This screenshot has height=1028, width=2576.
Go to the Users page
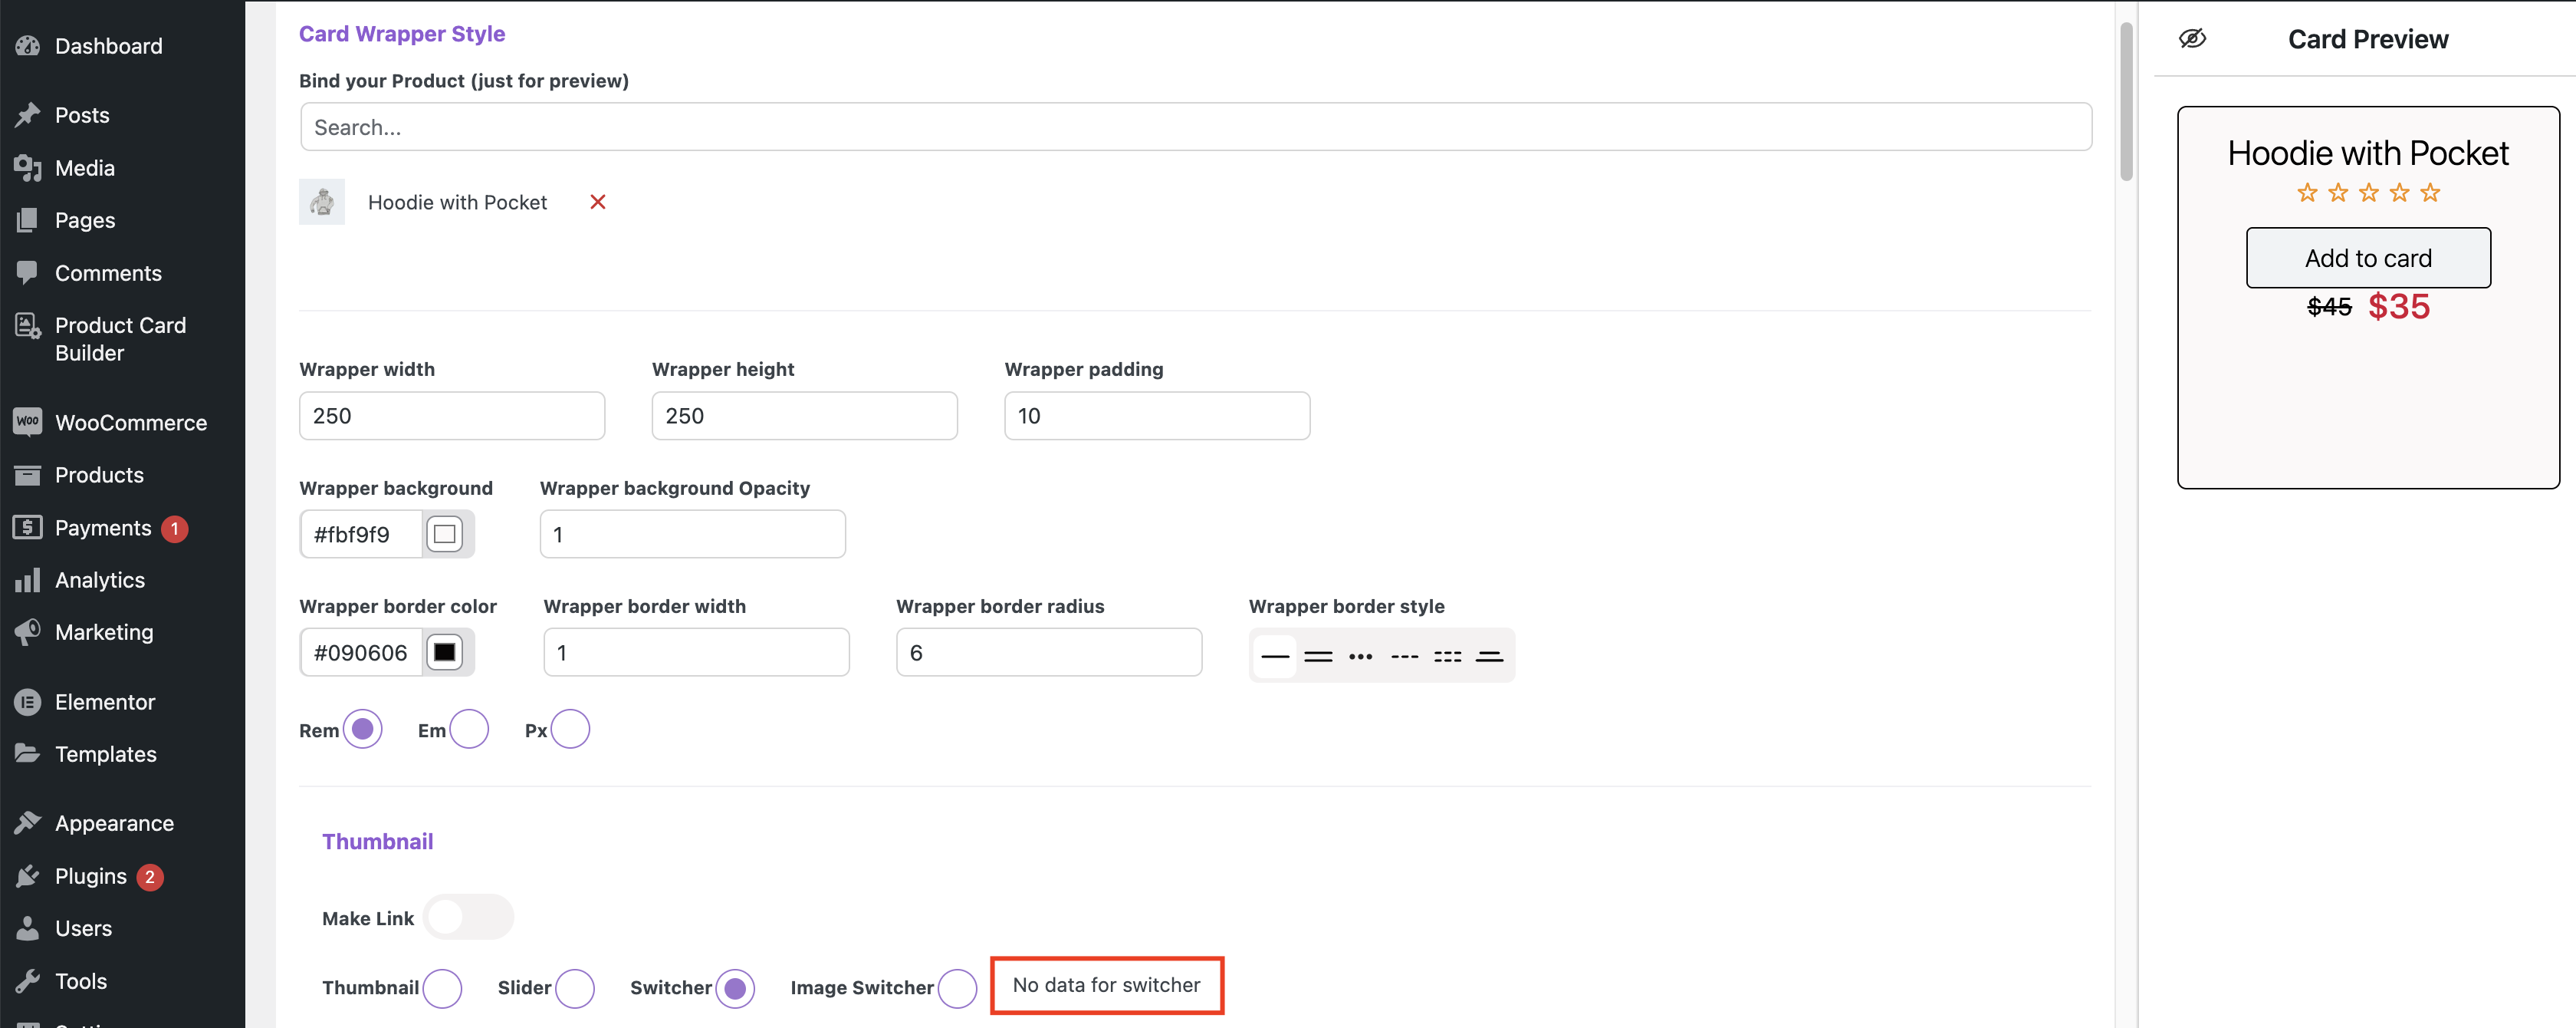[x=83, y=928]
